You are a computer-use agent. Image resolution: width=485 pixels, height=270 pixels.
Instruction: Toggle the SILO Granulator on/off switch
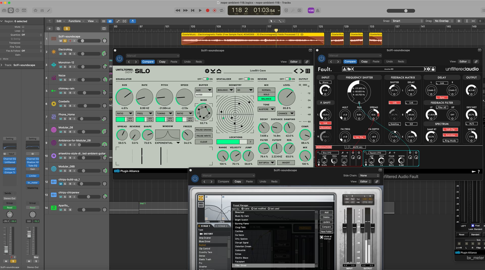(206, 79)
